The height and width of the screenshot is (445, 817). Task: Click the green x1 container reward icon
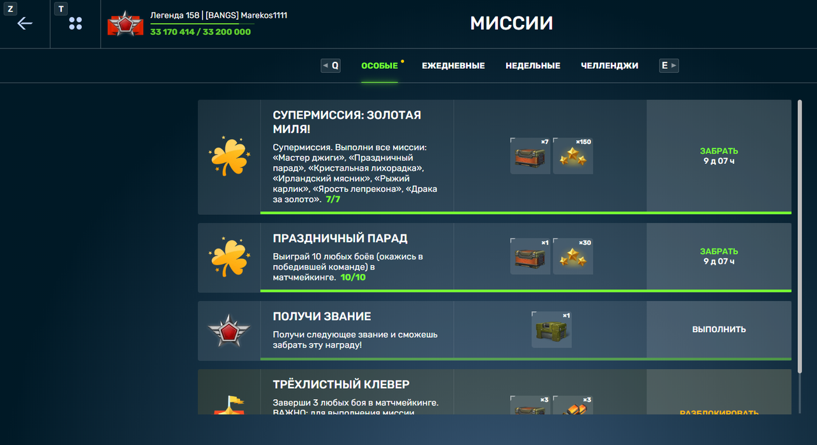pyautogui.click(x=551, y=330)
